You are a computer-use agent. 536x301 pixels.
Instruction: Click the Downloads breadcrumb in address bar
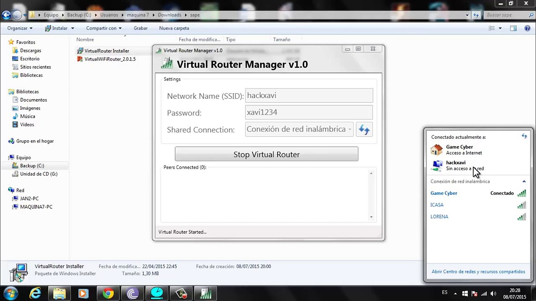tap(170, 15)
